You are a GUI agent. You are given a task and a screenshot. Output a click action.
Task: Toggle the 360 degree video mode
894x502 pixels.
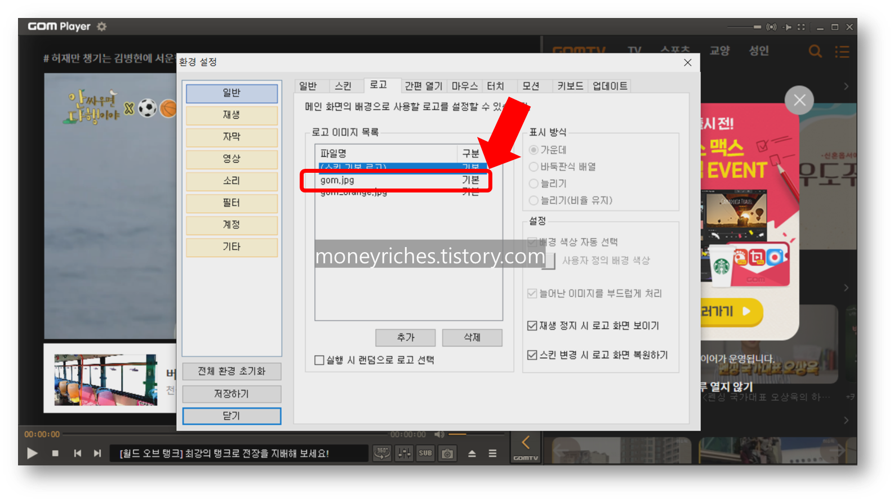point(382,453)
